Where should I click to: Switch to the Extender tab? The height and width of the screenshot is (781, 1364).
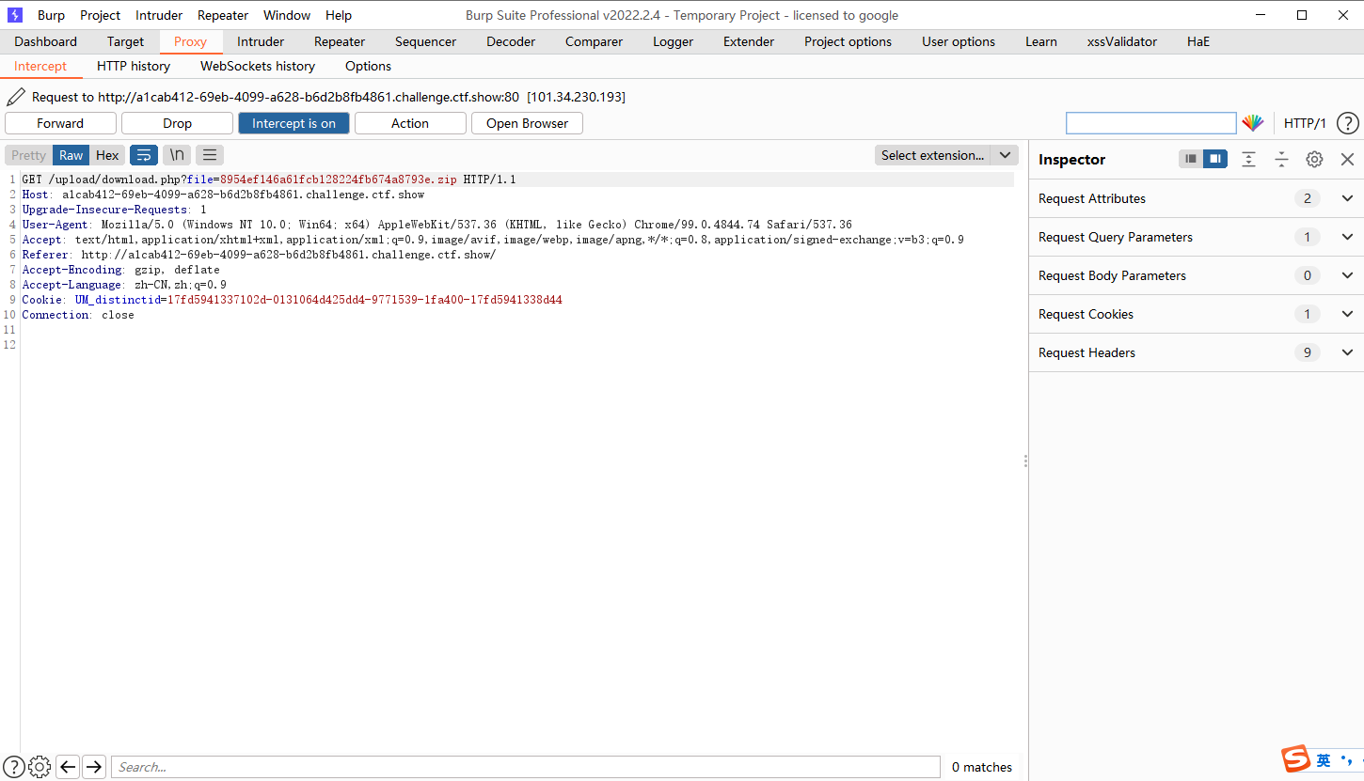(749, 41)
